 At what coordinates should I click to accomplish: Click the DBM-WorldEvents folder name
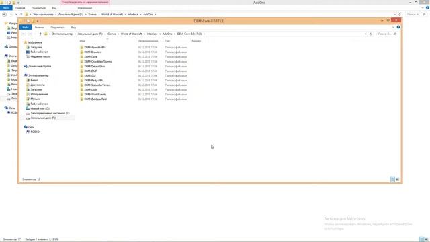pyautogui.click(x=95, y=94)
